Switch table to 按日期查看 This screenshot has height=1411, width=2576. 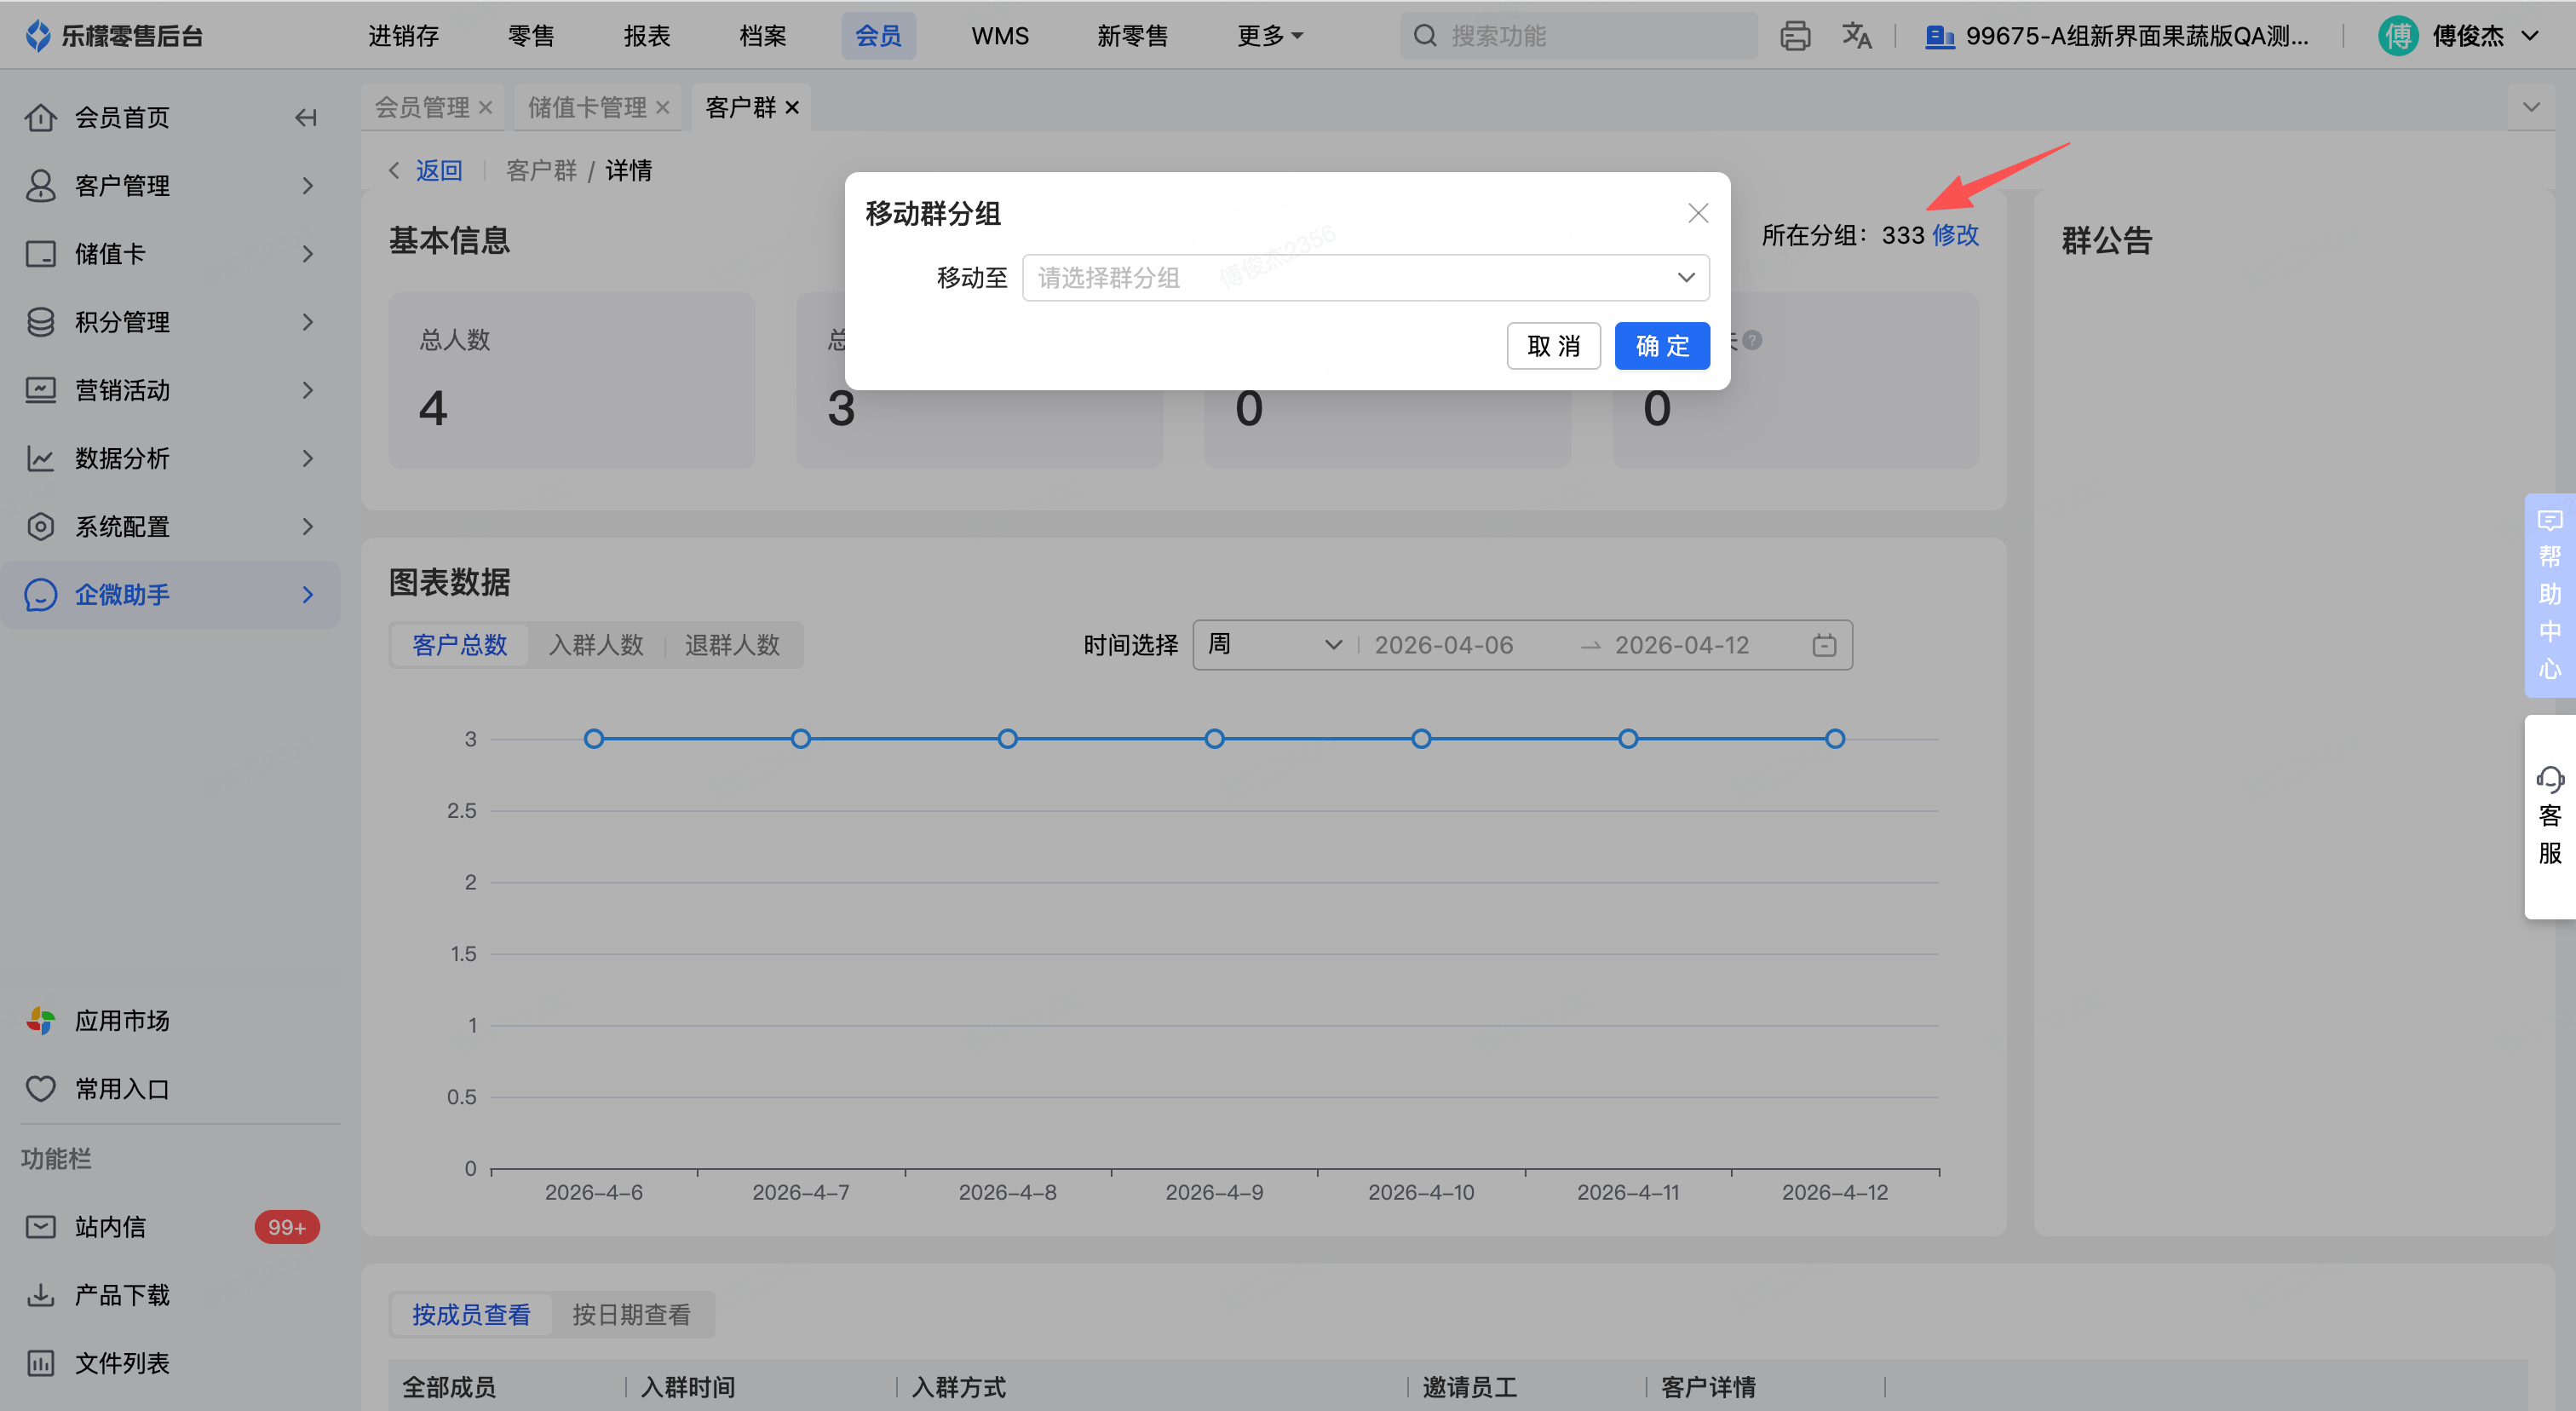(631, 1315)
